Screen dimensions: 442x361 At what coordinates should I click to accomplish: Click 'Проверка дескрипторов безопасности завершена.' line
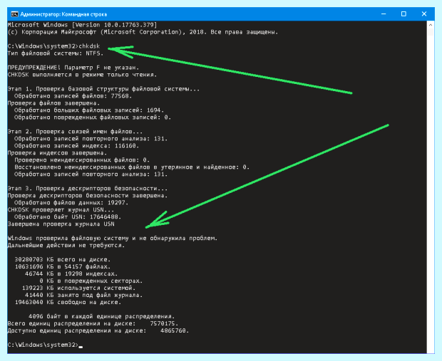pos(88,195)
